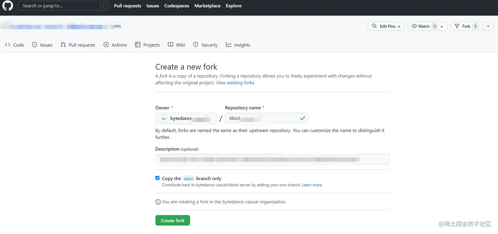Viewport: 498px width, 234px height.
Task: Click the GitHub logo icon
Action: click(8, 6)
